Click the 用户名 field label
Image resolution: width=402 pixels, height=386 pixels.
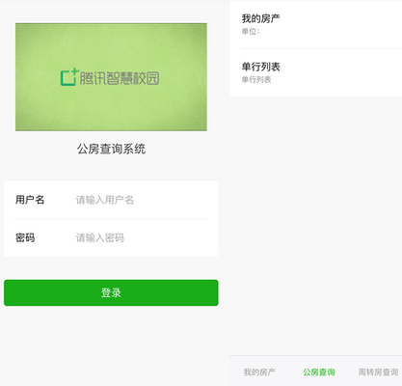[30, 200]
